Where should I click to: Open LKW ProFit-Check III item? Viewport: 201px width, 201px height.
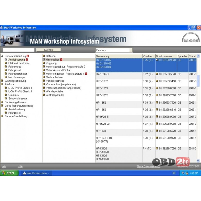20,91
